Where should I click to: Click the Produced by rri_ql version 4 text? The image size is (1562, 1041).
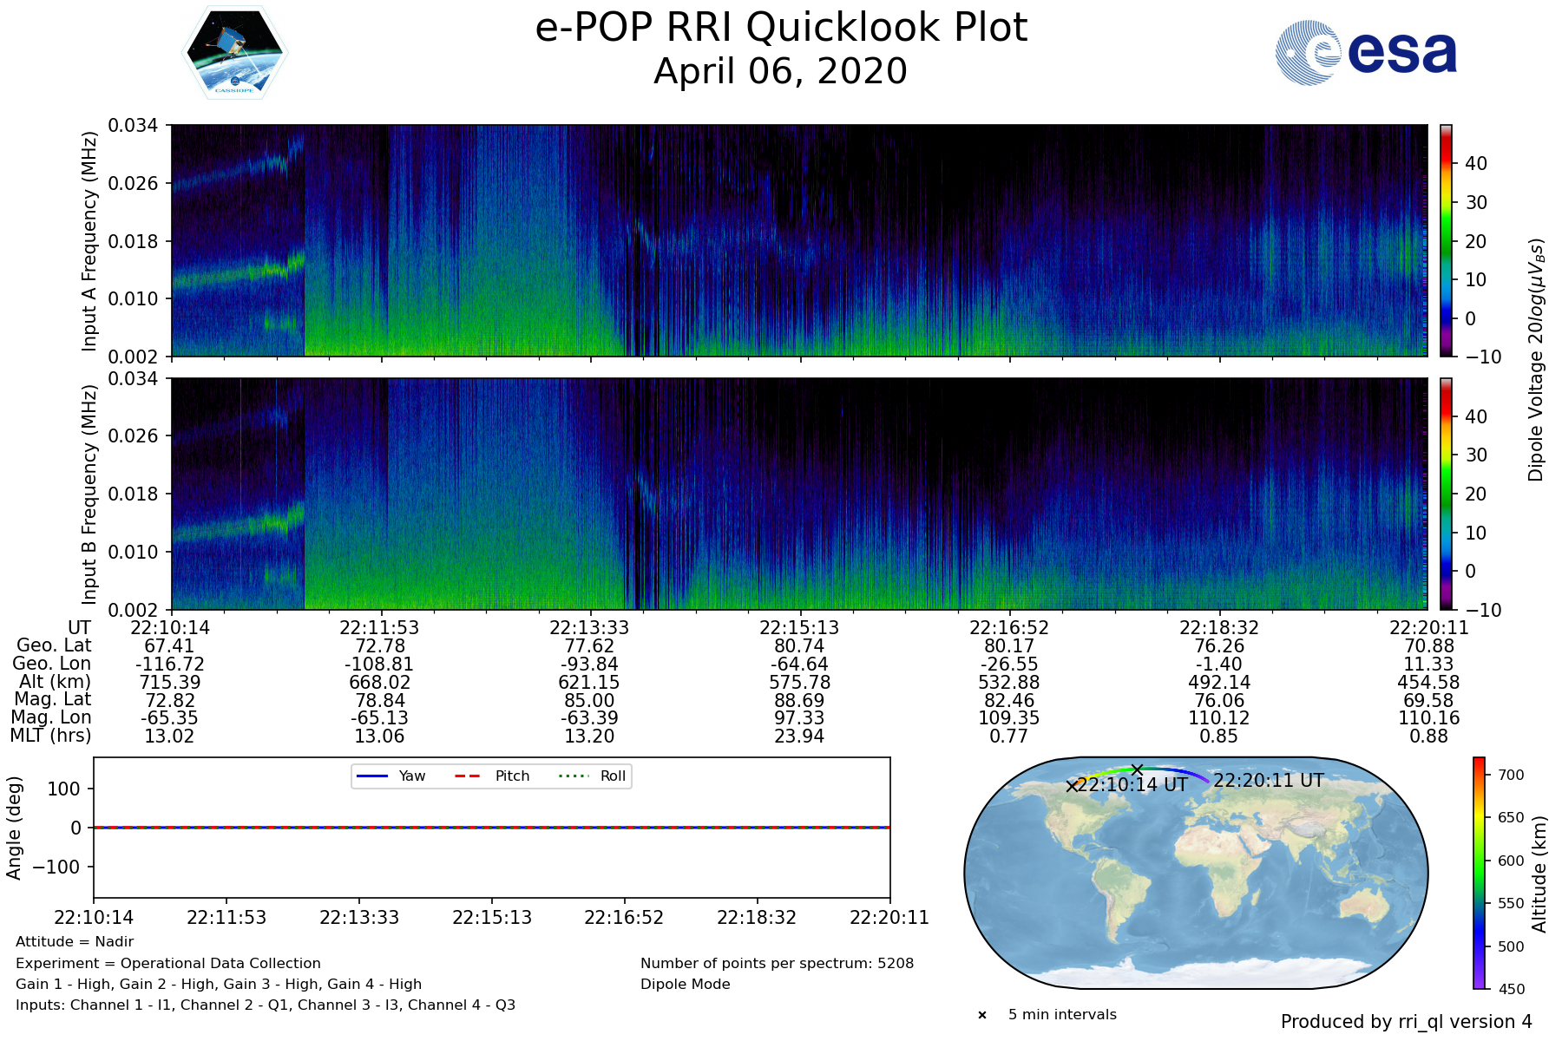coord(1406,1022)
